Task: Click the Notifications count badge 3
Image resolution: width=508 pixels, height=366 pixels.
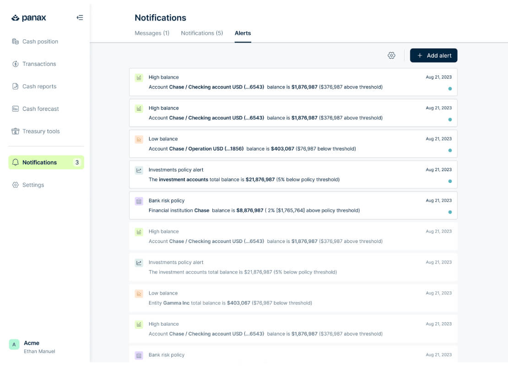Action: point(77,162)
